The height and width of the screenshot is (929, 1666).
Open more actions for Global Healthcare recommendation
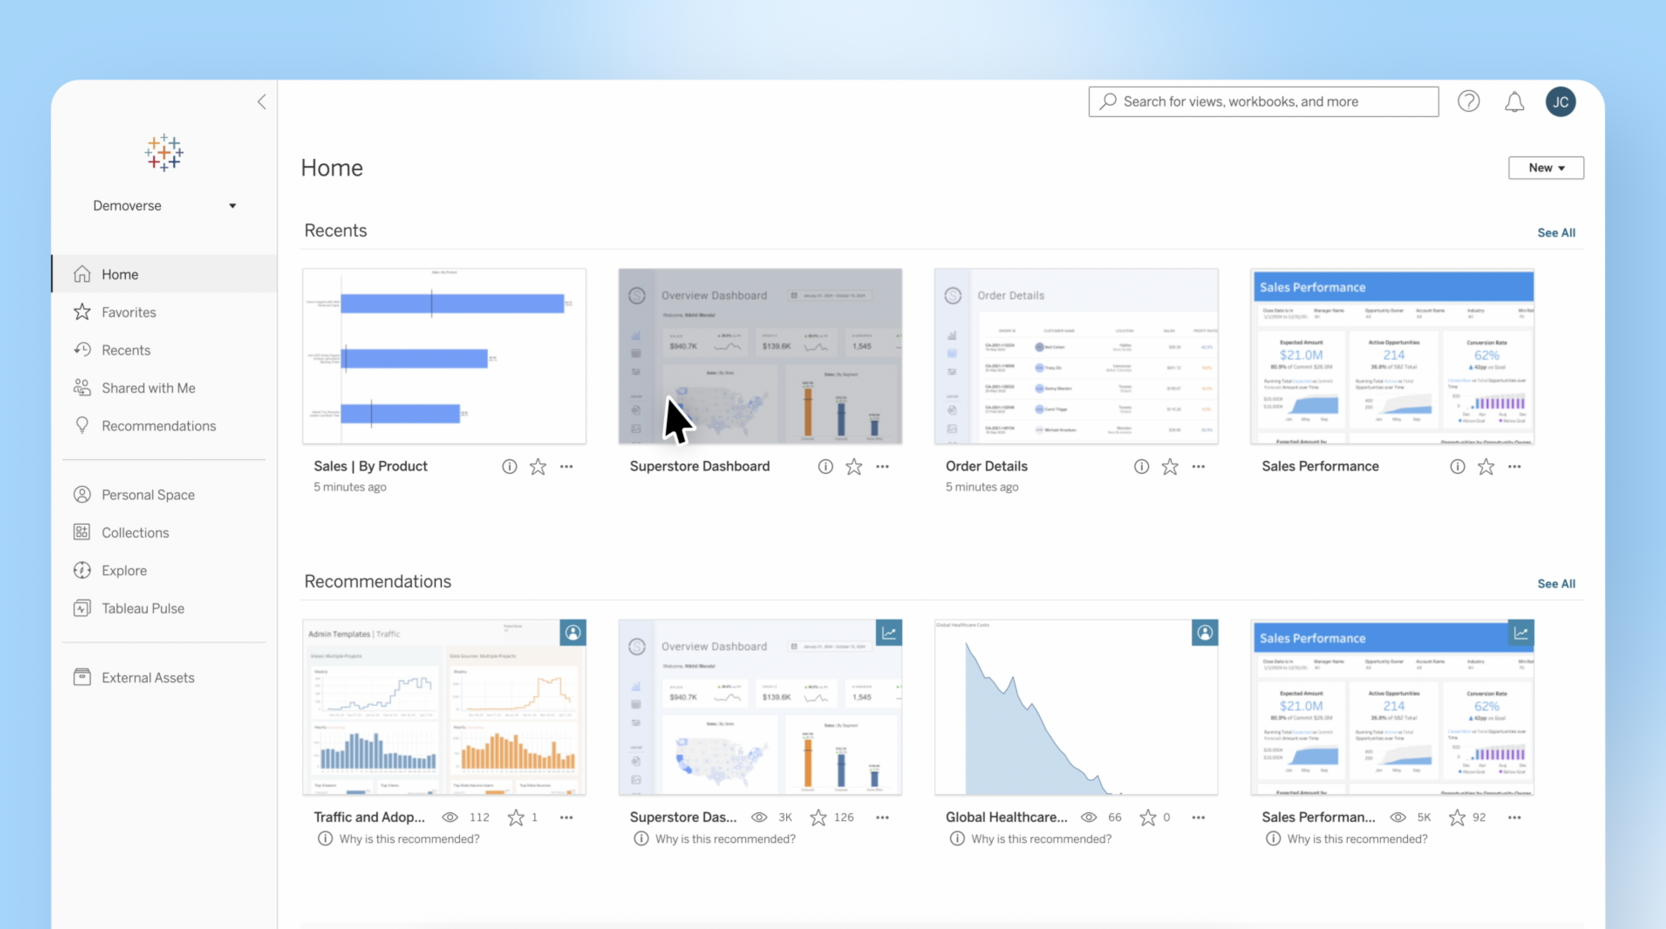1198,817
